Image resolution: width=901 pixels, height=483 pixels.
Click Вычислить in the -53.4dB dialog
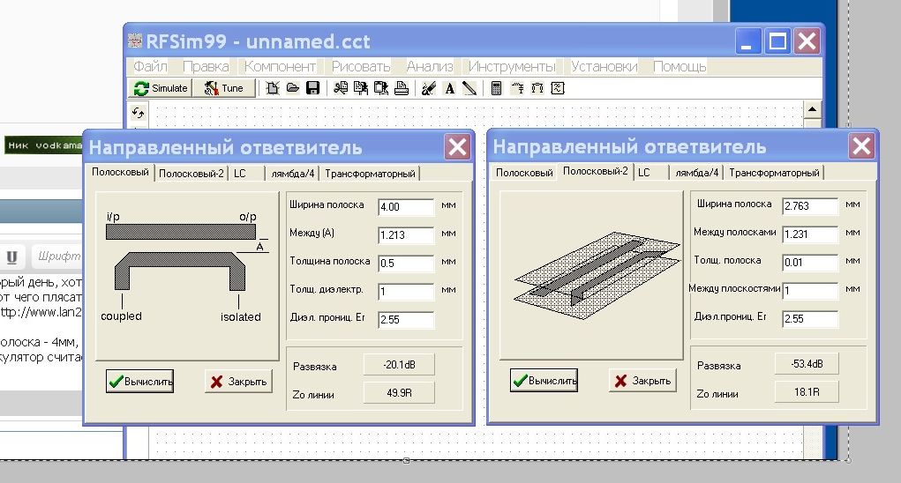[544, 381]
